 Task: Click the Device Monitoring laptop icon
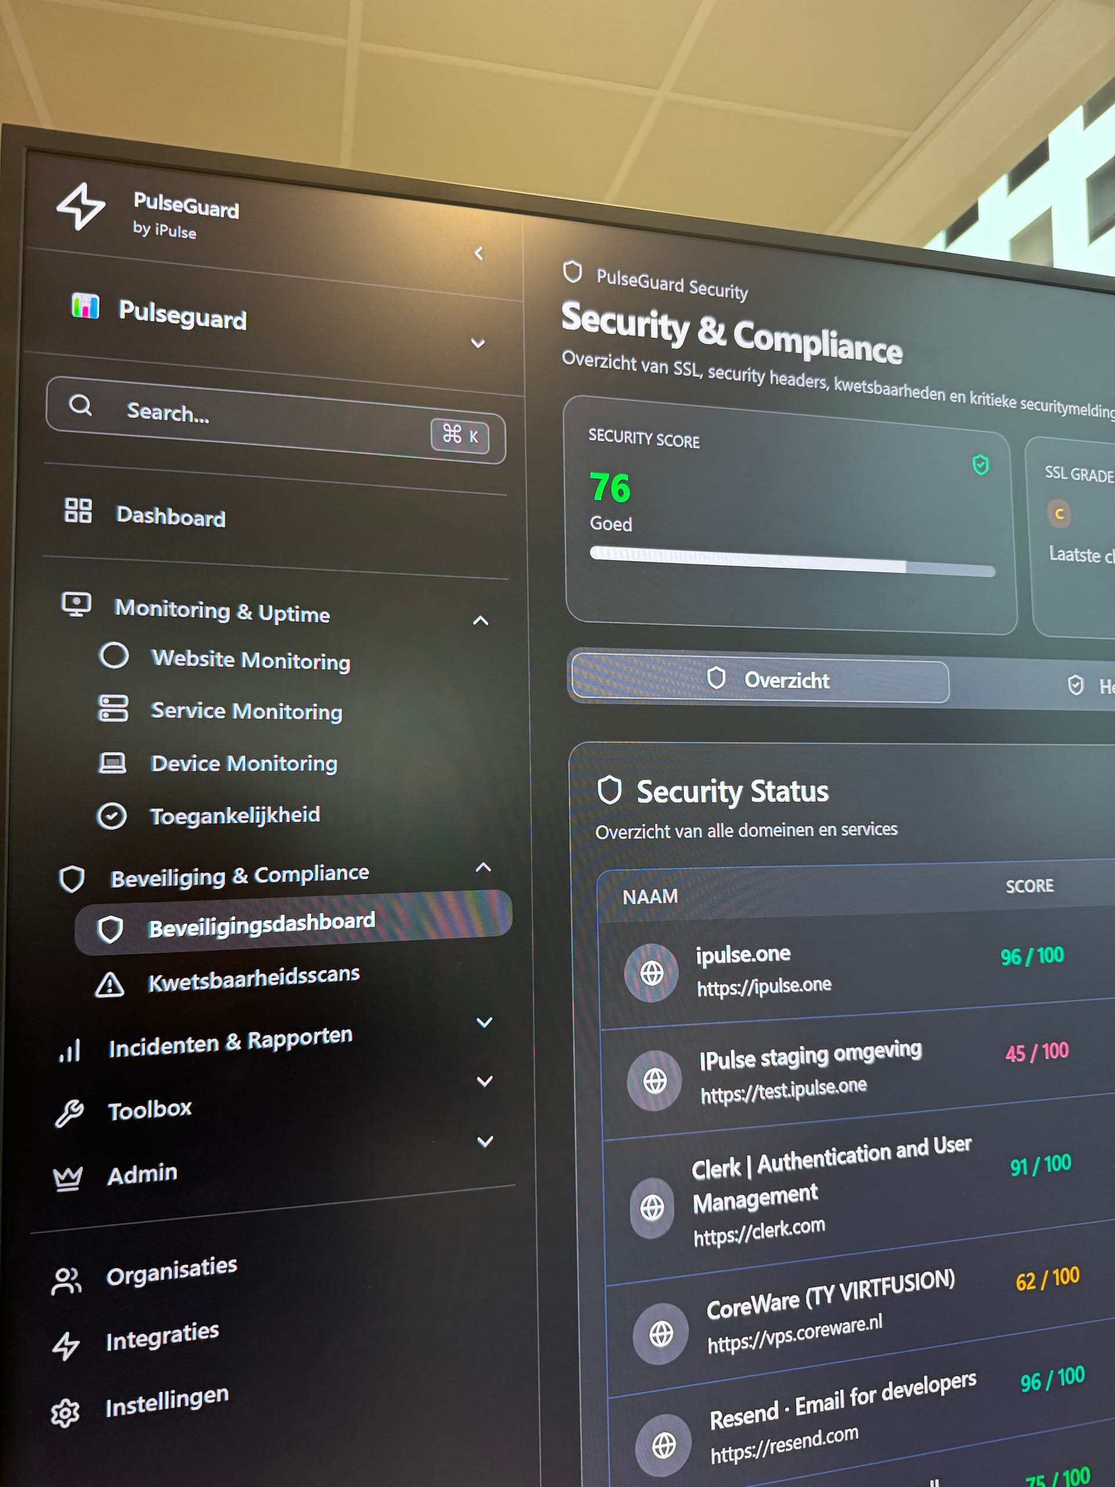click(x=112, y=763)
